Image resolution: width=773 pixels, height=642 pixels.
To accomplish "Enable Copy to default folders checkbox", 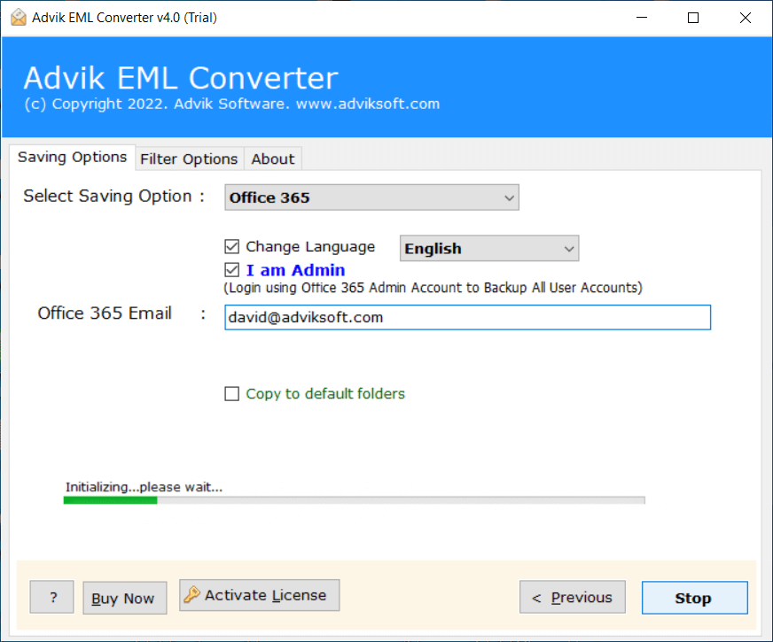I will [x=231, y=394].
